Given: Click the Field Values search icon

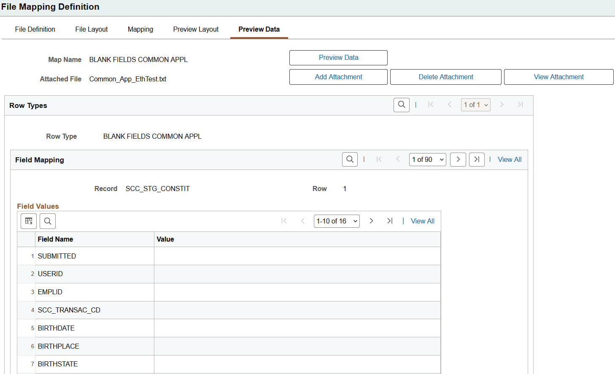Looking at the screenshot, I should point(47,221).
